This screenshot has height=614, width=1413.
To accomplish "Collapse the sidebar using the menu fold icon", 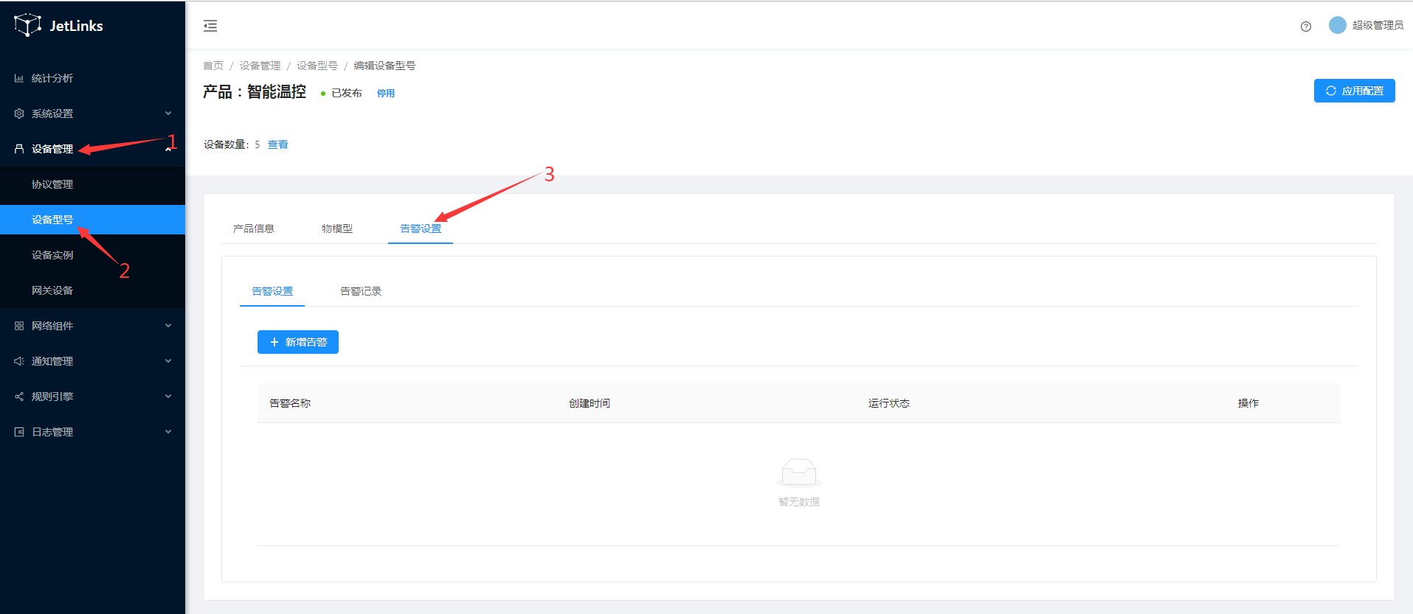I will click(210, 26).
